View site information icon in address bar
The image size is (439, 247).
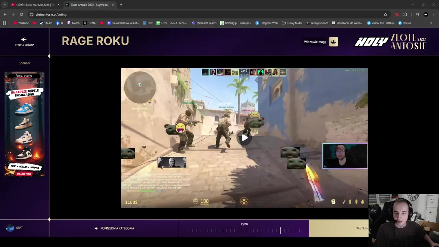32,14
